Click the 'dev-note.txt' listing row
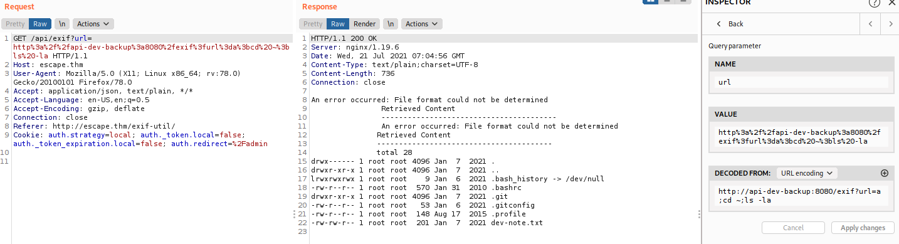This screenshot has height=244, width=899. click(x=427, y=223)
